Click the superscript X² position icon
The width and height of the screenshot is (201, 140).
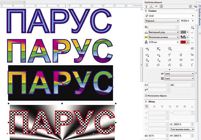pos(158,49)
